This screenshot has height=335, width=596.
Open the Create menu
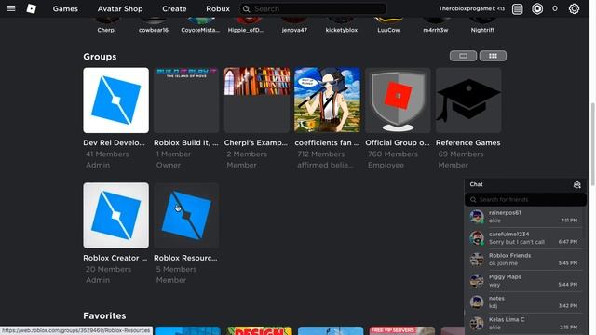174,8
